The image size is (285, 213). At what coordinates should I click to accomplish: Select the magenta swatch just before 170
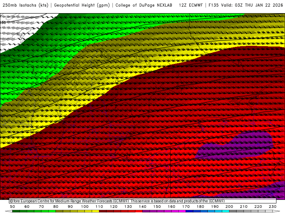click(182, 211)
